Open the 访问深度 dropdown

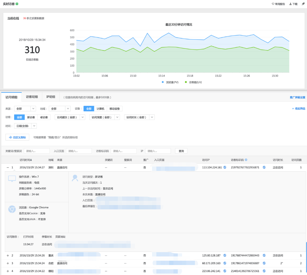pyautogui.click(x=104, y=117)
